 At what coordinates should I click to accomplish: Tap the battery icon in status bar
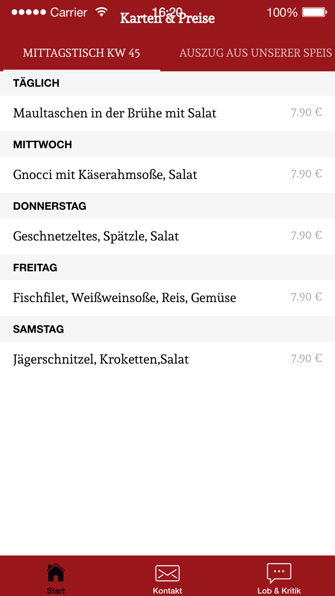click(315, 12)
